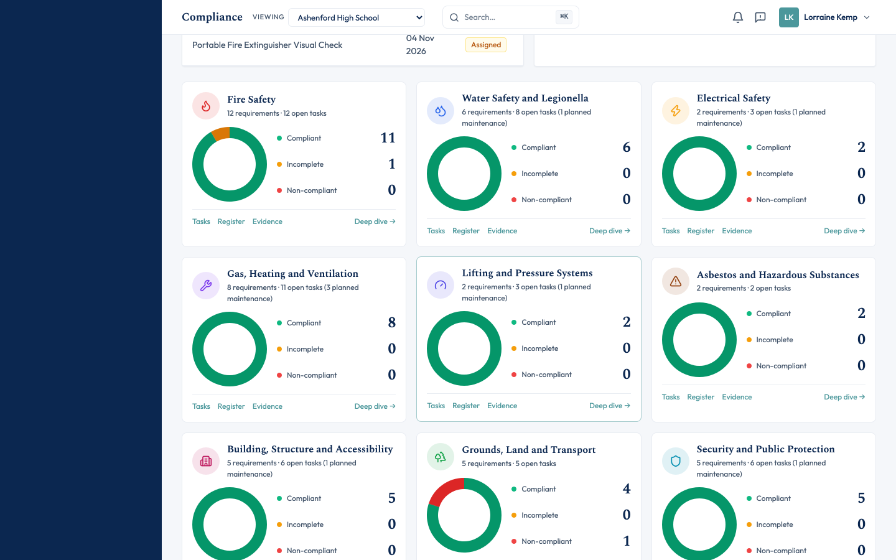Open Lifting and Pressure Systems Evidence link

coord(502,406)
